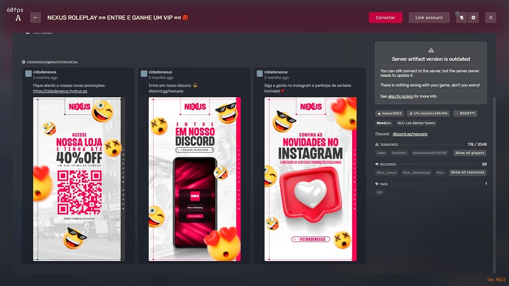This screenshot has height=286, width=509.
Task: Click the back arrow button
Action: pos(35,17)
